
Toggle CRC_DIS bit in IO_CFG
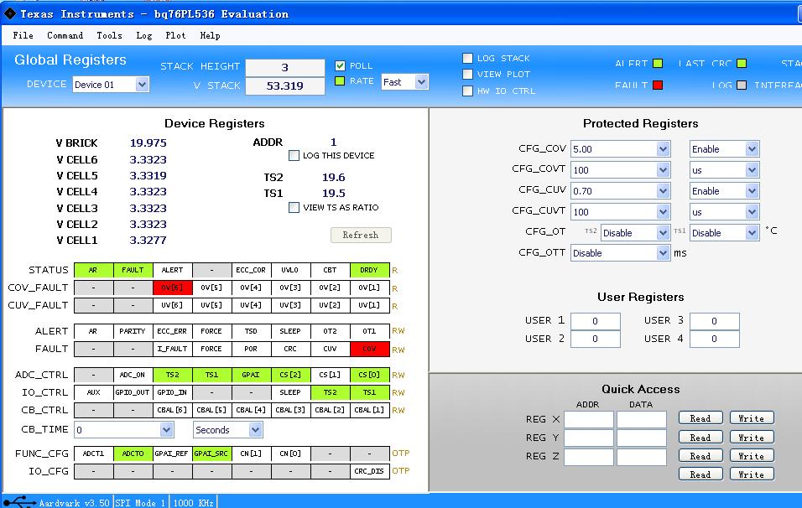[369, 471]
